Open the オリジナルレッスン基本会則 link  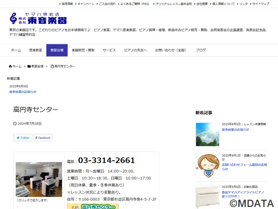click(x=174, y=4)
